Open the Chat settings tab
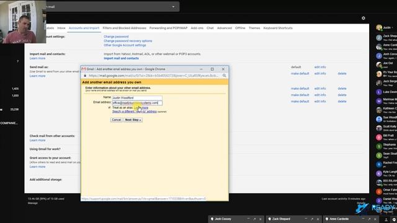 click(210, 28)
